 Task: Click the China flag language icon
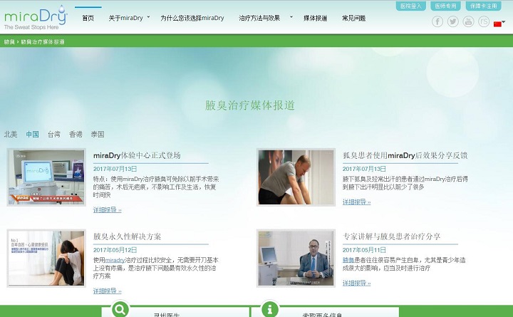click(x=497, y=24)
